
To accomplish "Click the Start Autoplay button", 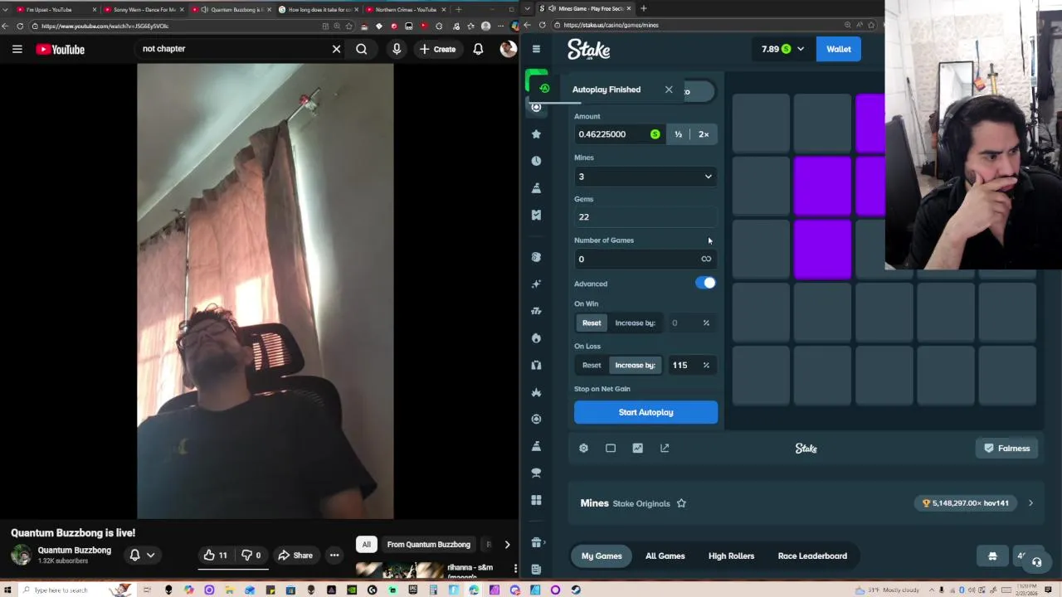I will pyautogui.click(x=645, y=412).
